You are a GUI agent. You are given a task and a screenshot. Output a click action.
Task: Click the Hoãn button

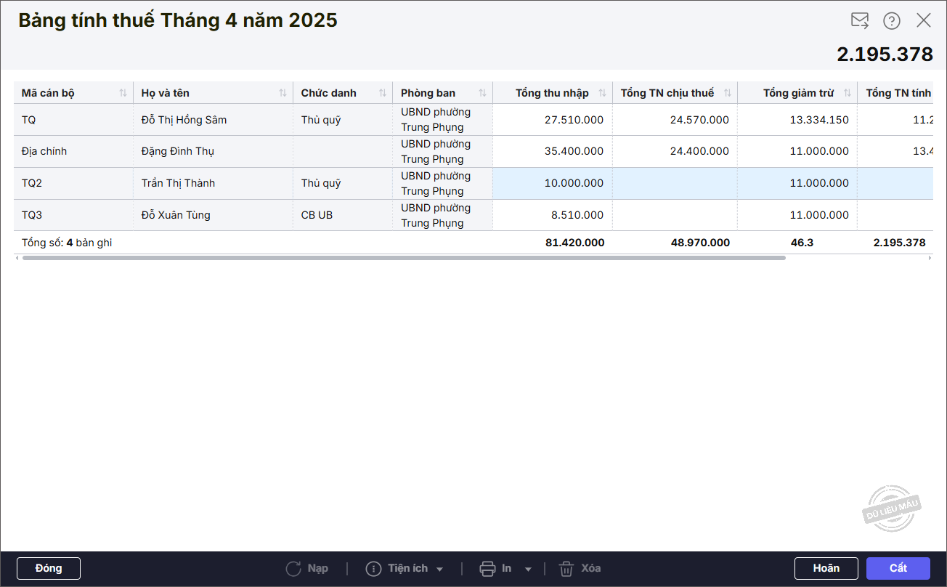point(826,568)
